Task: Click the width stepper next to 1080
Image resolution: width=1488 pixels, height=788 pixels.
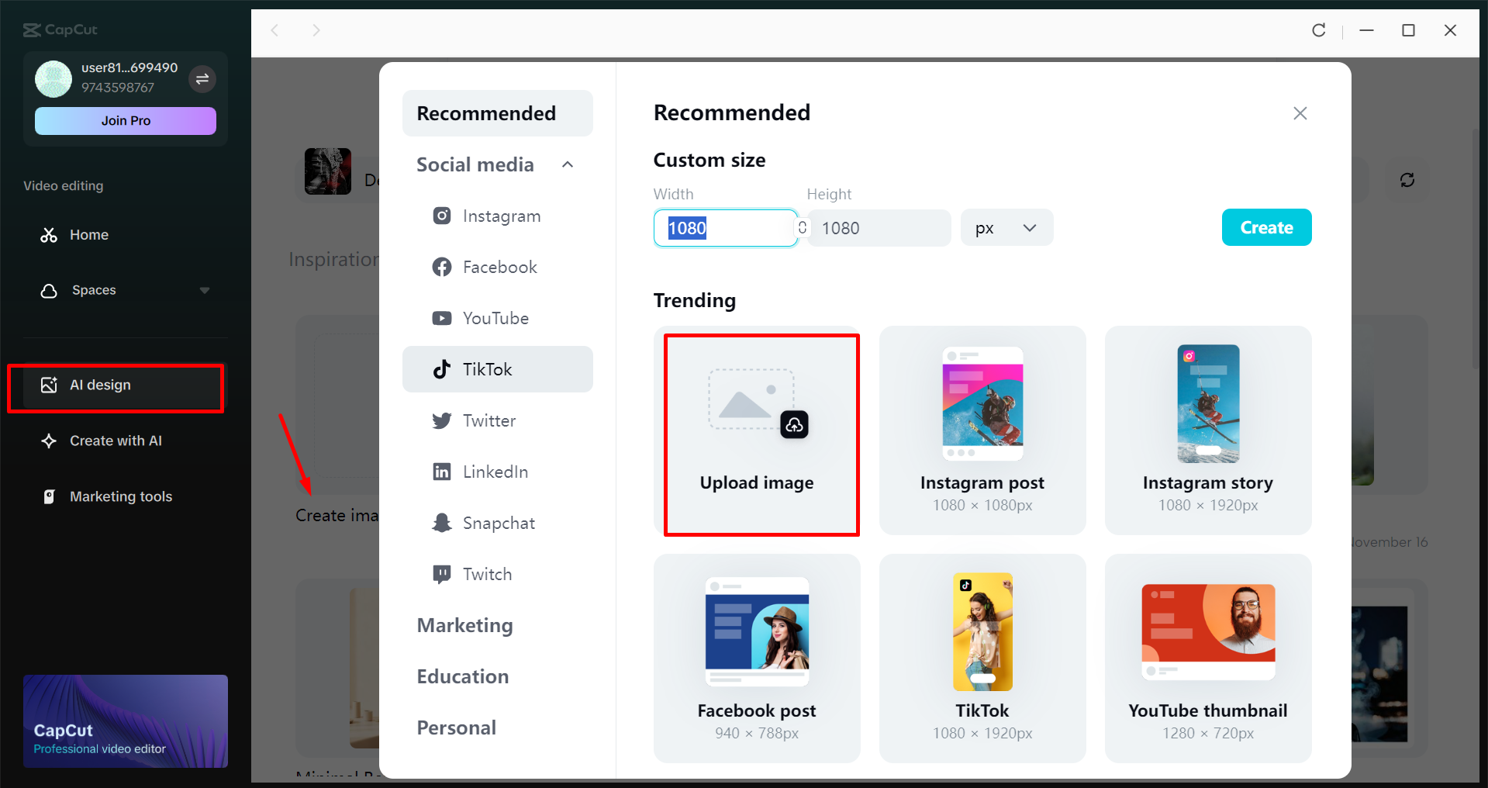Action: (801, 227)
